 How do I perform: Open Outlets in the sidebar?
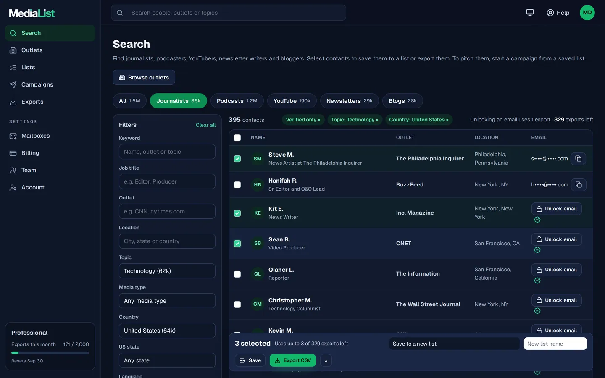50,50
